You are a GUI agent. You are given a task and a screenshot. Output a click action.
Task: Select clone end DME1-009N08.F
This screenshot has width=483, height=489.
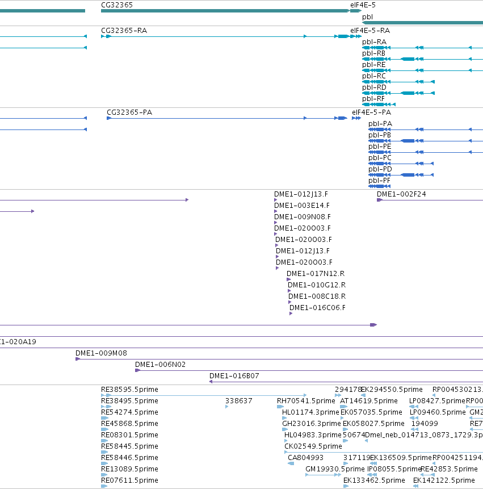click(303, 217)
